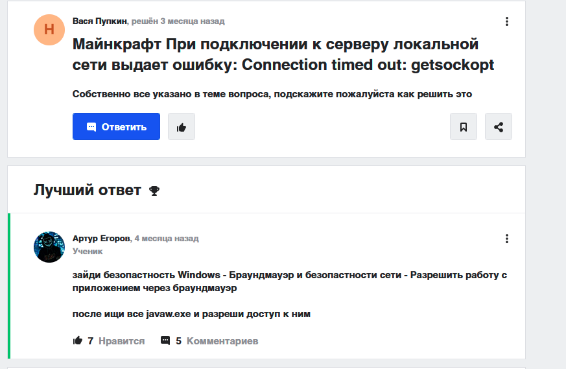This screenshot has width=566, height=369.
Task: Click the "4 месяца назад" answer timestamp
Action: [x=167, y=239]
